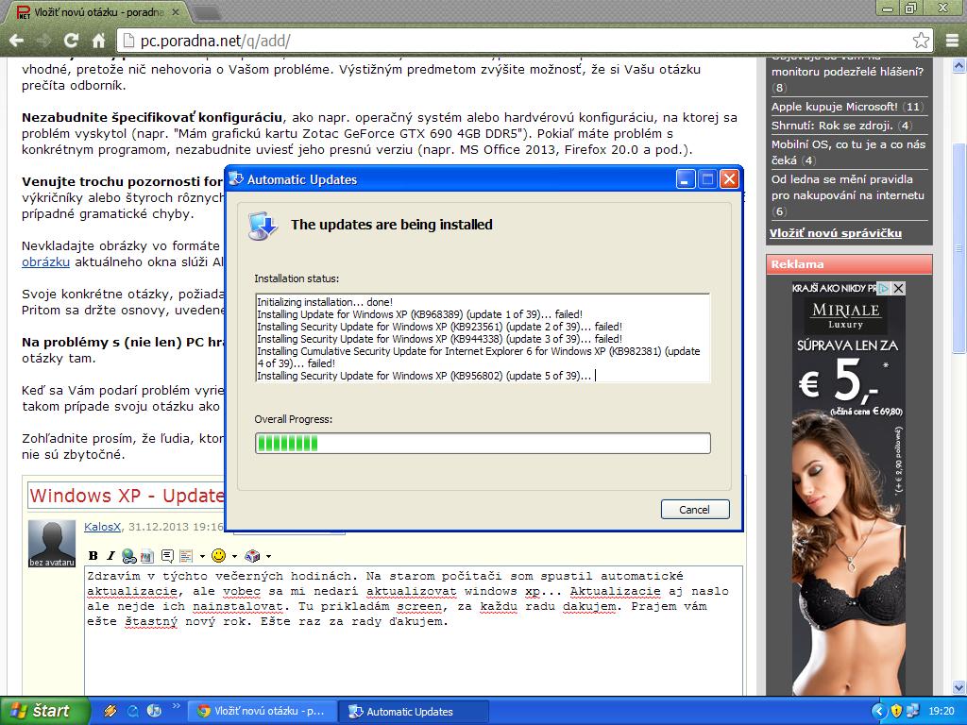This screenshot has width=967, height=725.
Task: Close the Miriale ad with the X icon
Action: click(x=899, y=288)
